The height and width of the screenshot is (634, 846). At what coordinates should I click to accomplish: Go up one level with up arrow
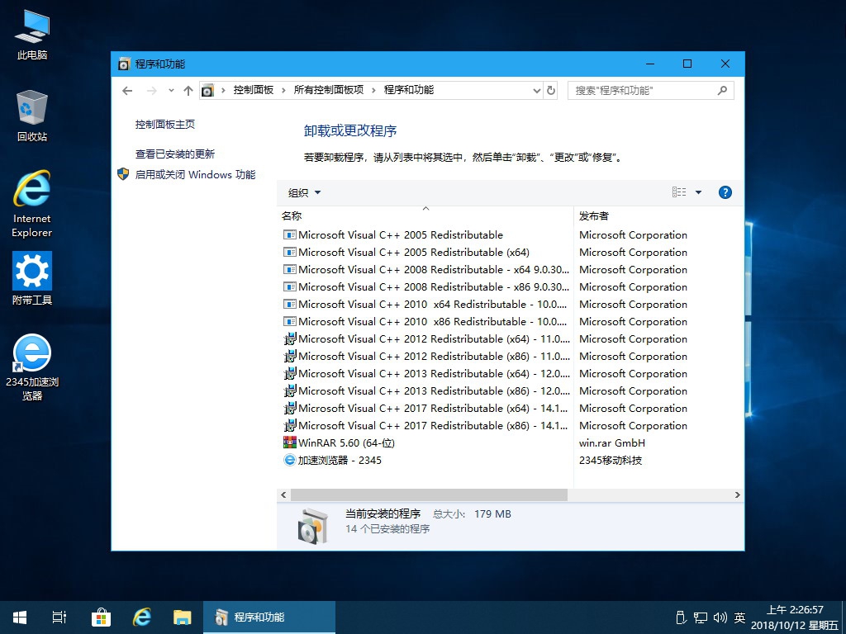(x=188, y=91)
